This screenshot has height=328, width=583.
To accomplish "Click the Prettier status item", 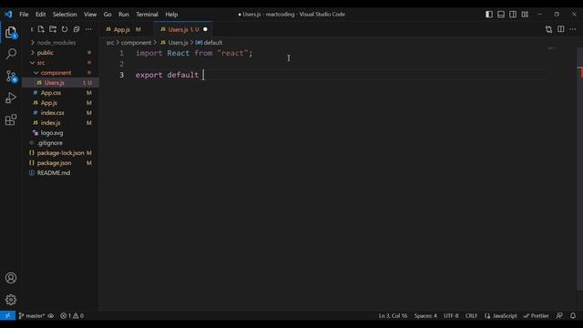I will click(537, 316).
